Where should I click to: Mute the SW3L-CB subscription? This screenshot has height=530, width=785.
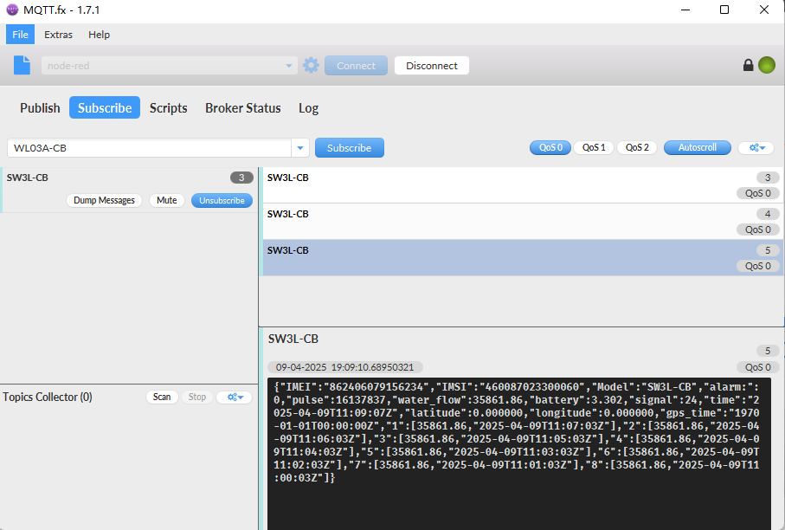tap(167, 200)
